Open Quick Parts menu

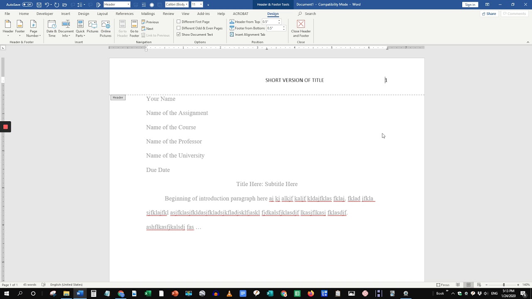pyautogui.click(x=80, y=28)
